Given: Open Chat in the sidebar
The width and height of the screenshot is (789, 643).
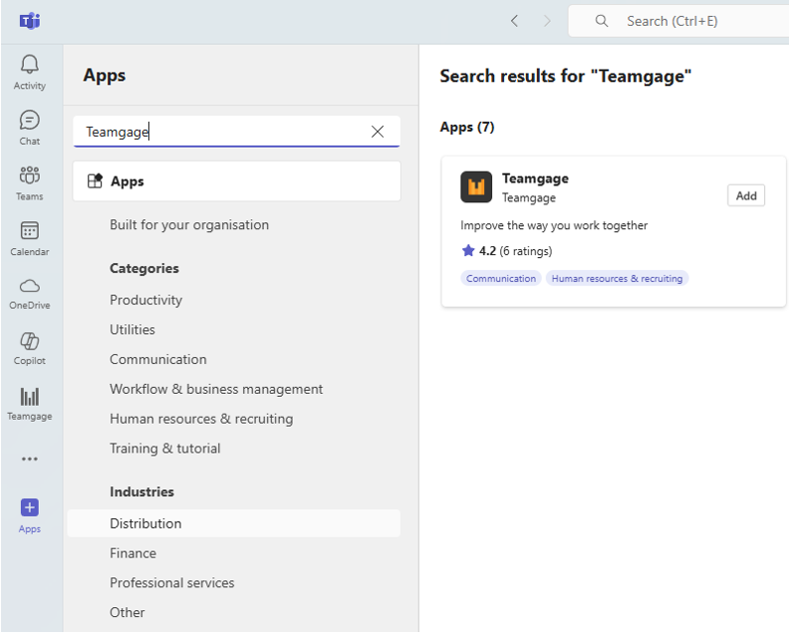Looking at the screenshot, I should 30,121.
